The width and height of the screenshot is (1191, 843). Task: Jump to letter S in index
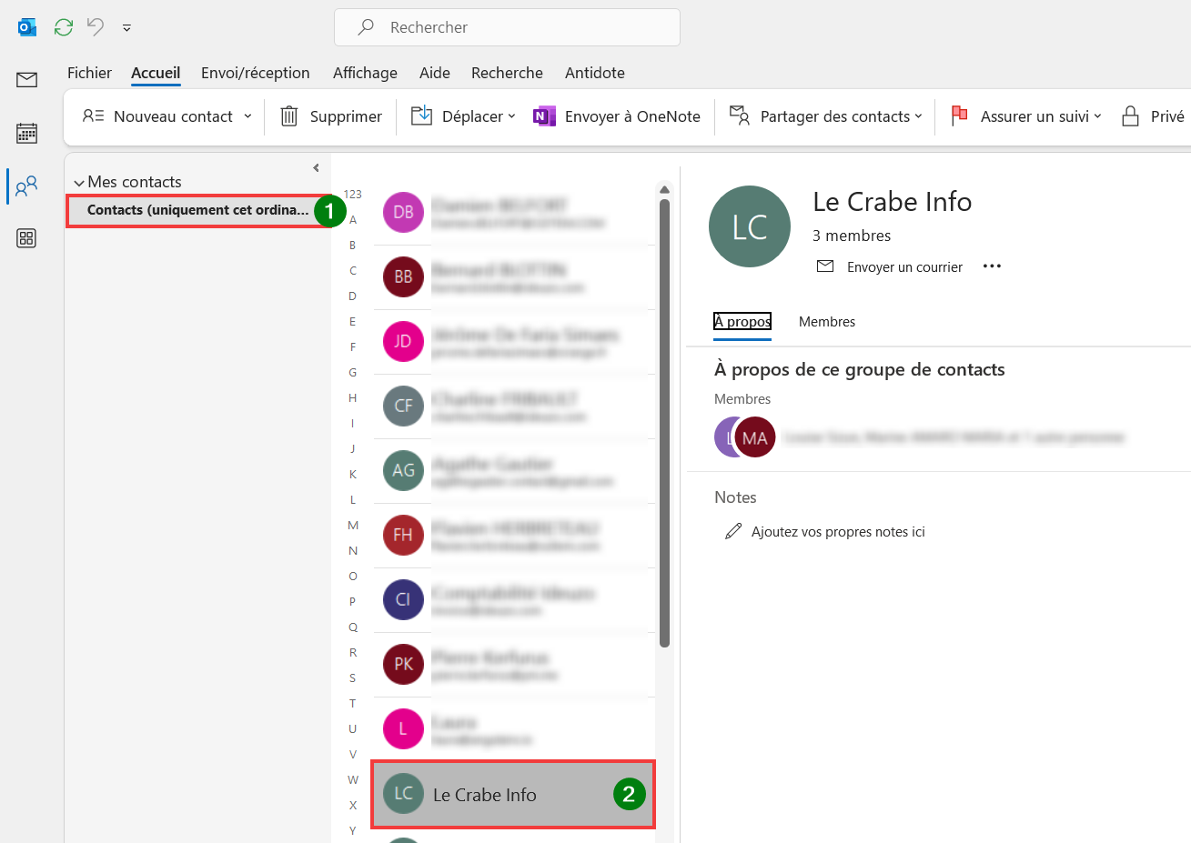[x=353, y=678]
